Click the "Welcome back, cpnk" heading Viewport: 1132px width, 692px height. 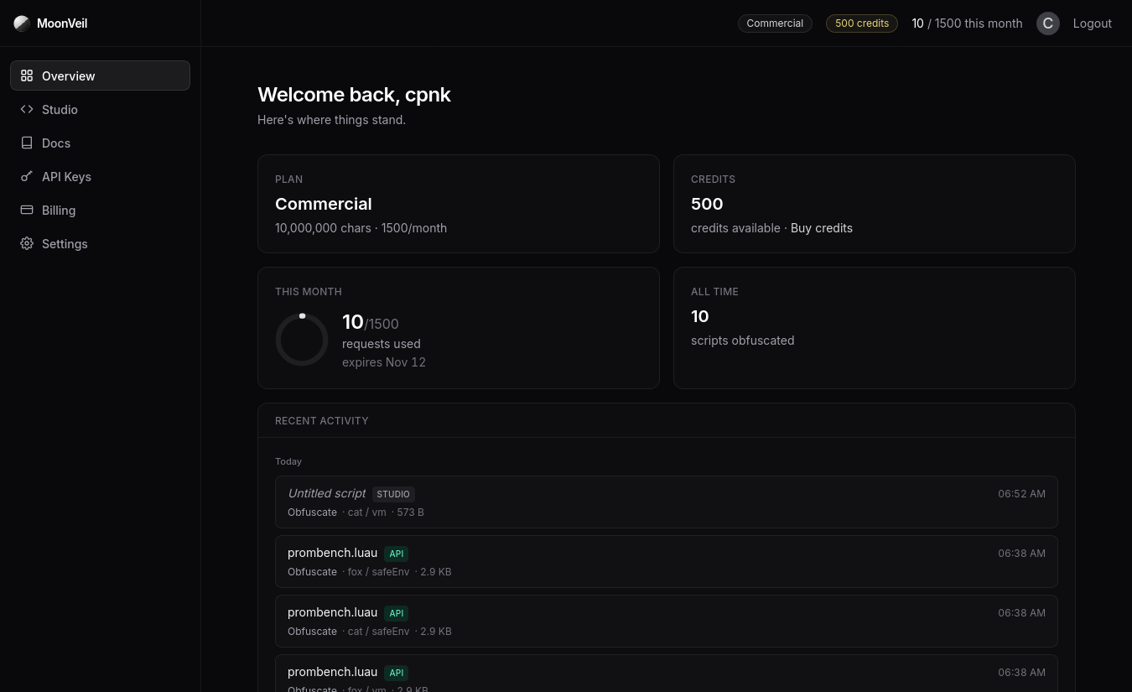tap(354, 95)
